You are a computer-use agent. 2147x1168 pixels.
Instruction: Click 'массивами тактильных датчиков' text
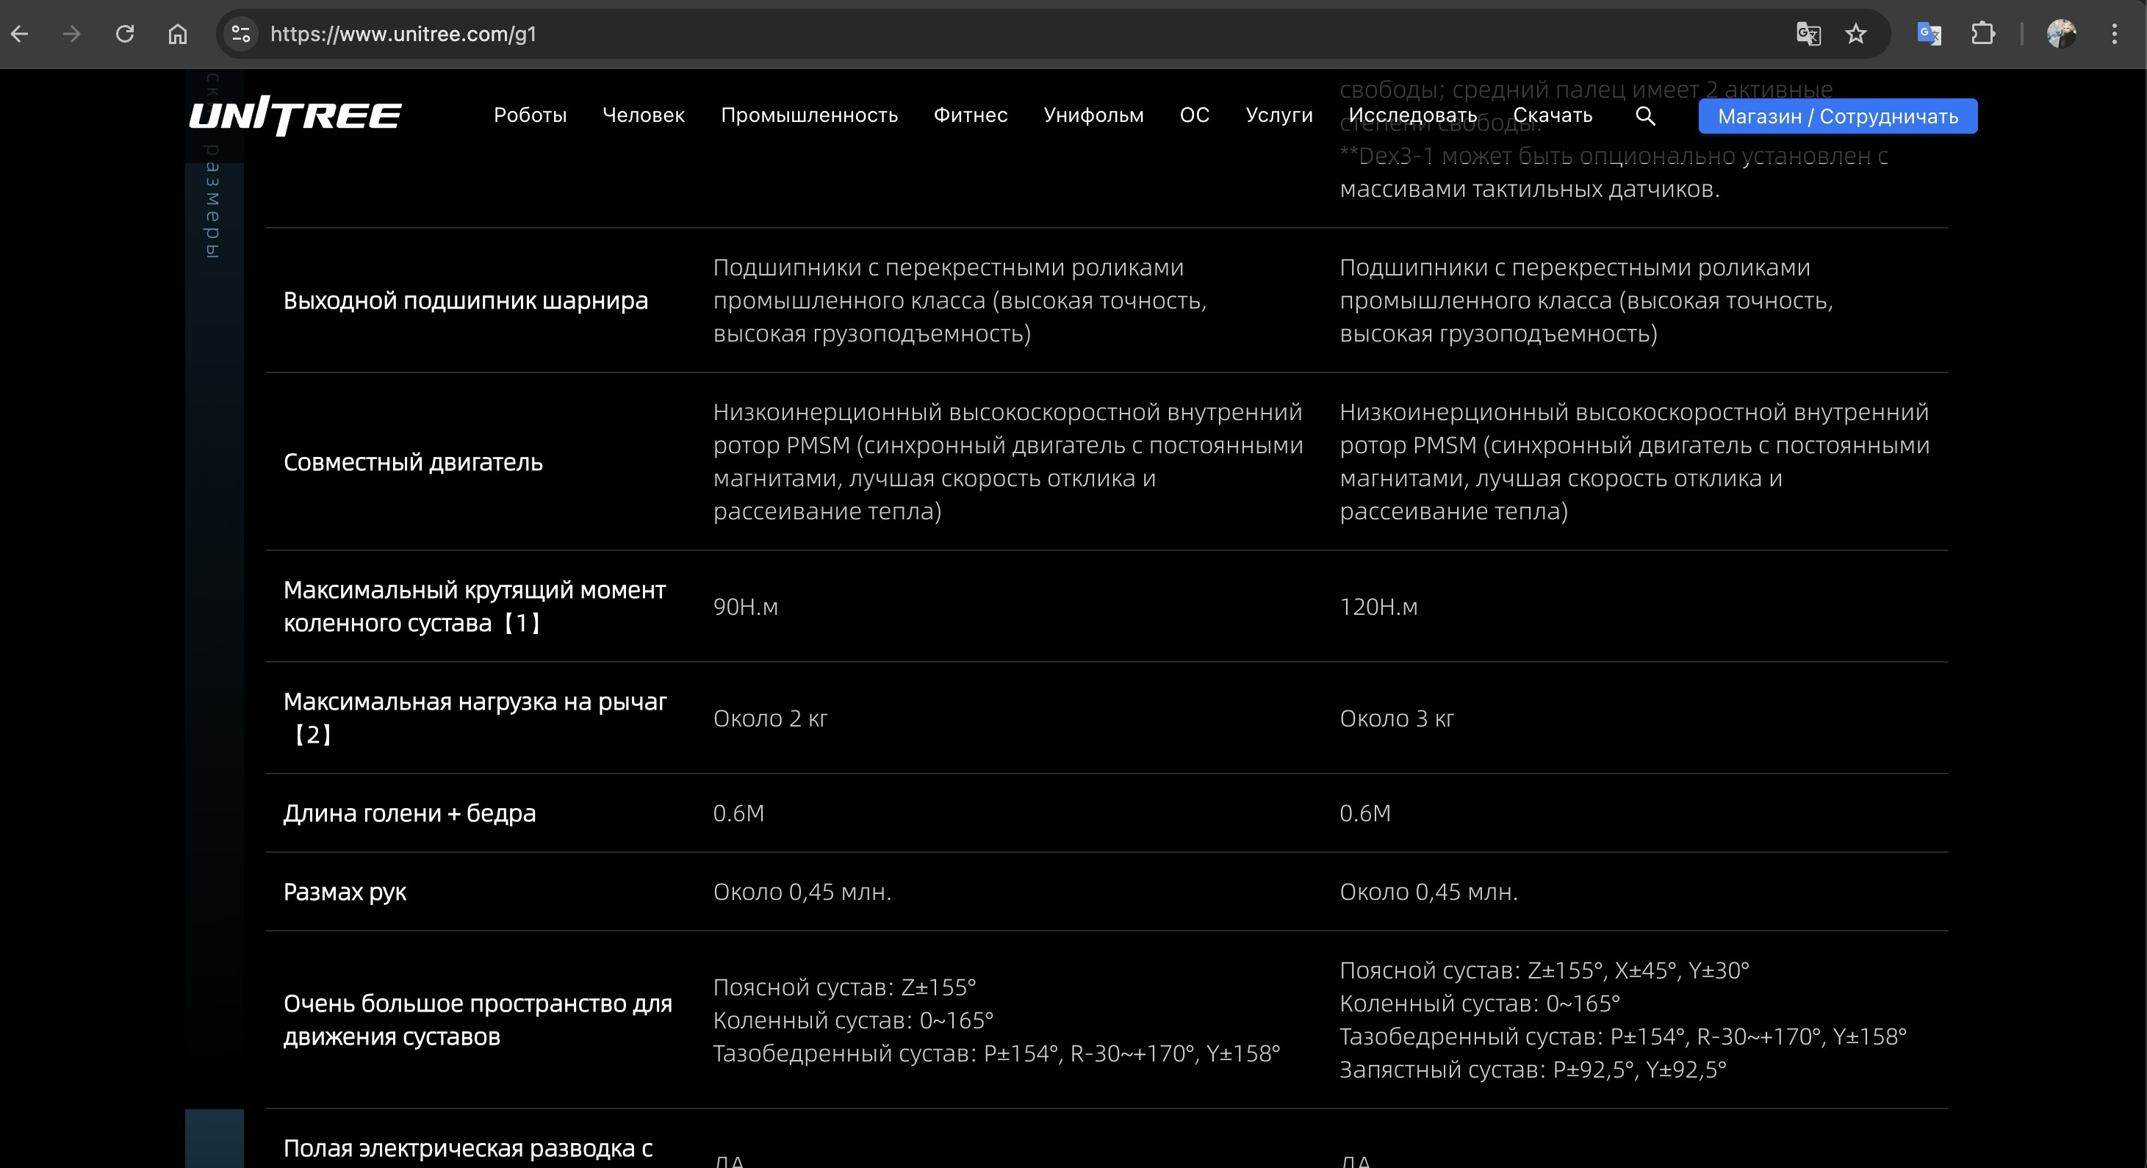tap(1529, 189)
